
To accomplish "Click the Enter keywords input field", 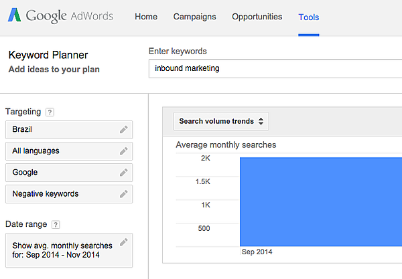I will (275, 68).
